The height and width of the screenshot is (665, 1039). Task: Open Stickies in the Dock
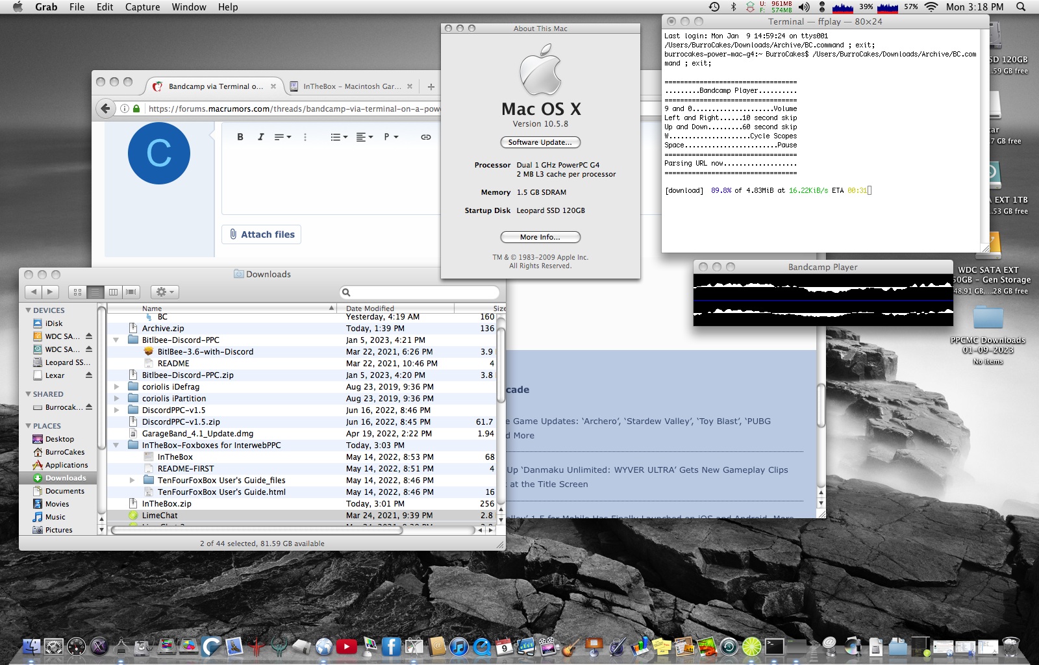662,646
